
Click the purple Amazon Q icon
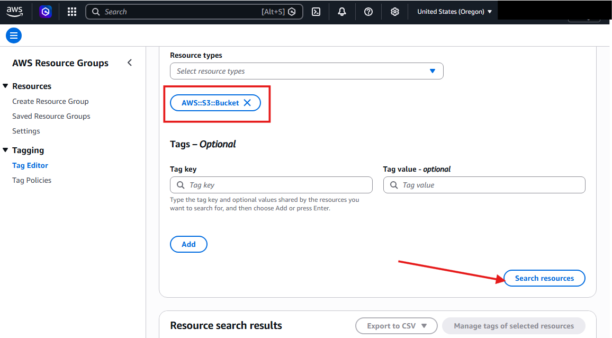[x=46, y=12]
